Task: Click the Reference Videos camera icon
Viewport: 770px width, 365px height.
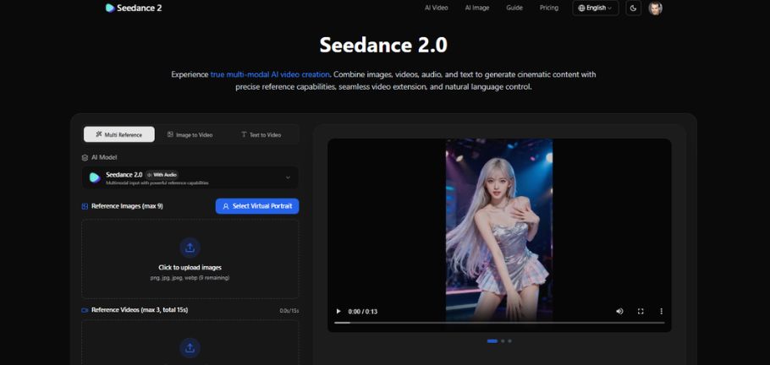Action: pyautogui.click(x=85, y=310)
